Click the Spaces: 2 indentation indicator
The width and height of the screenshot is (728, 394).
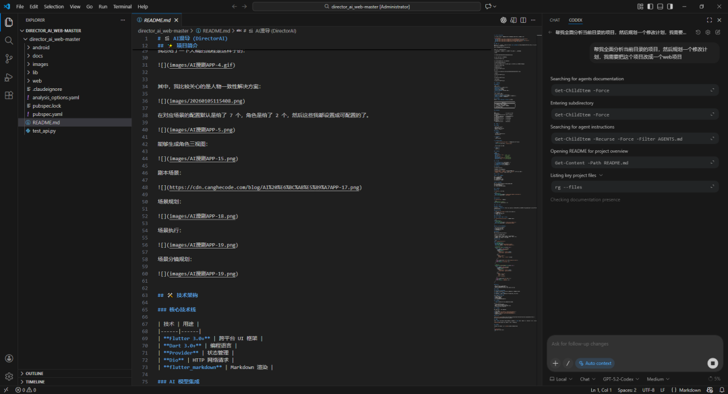point(627,390)
